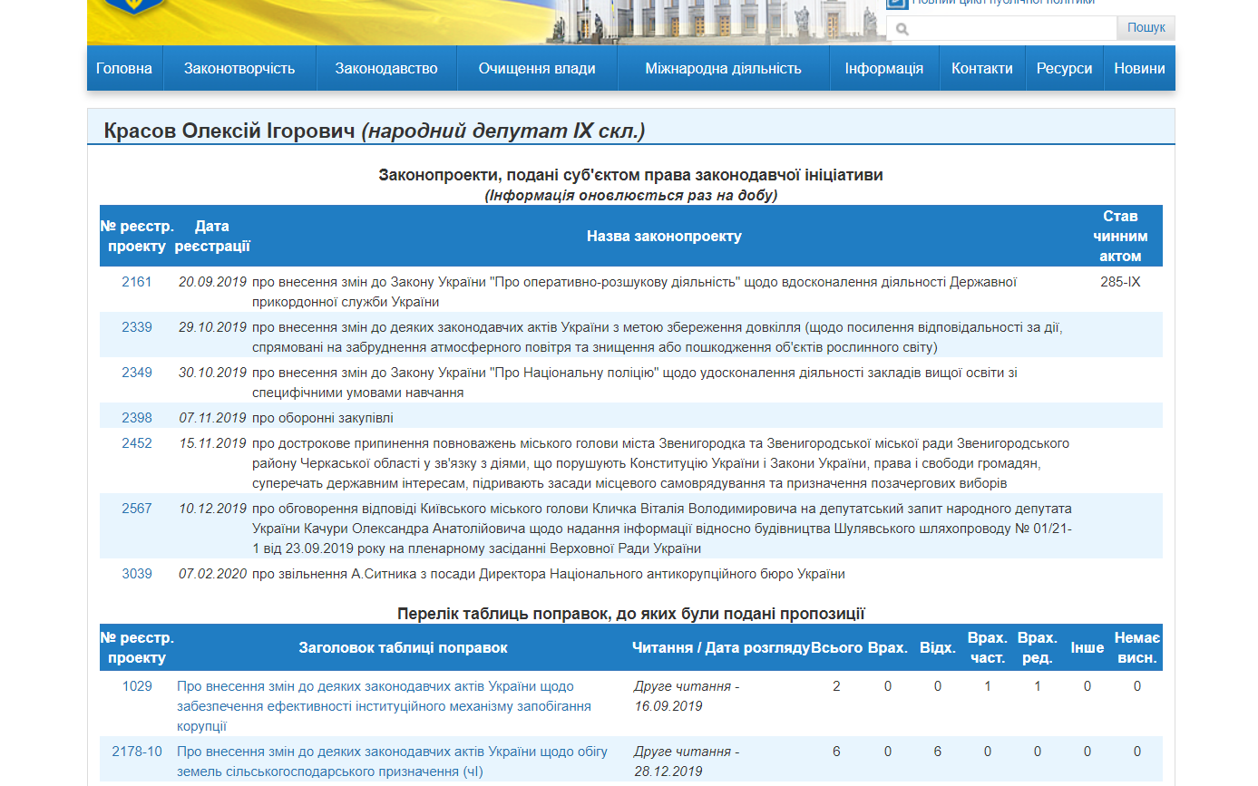The image size is (1258, 786).
Task: Focus the site search input field
Action: pos(1001,29)
